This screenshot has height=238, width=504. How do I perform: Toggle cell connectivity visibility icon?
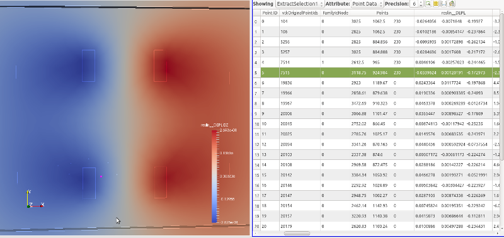coord(444,4)
